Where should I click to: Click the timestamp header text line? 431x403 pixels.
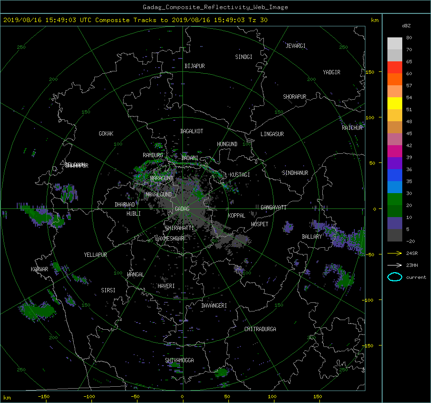point(135,20)
